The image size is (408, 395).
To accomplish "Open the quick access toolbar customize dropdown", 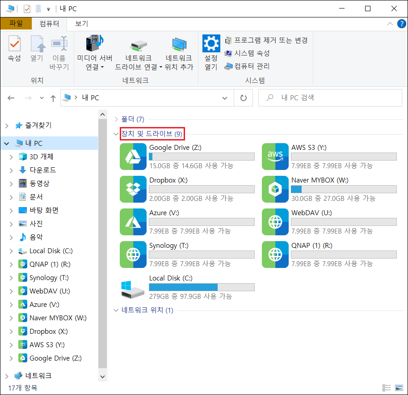I will tap(48, 9).
